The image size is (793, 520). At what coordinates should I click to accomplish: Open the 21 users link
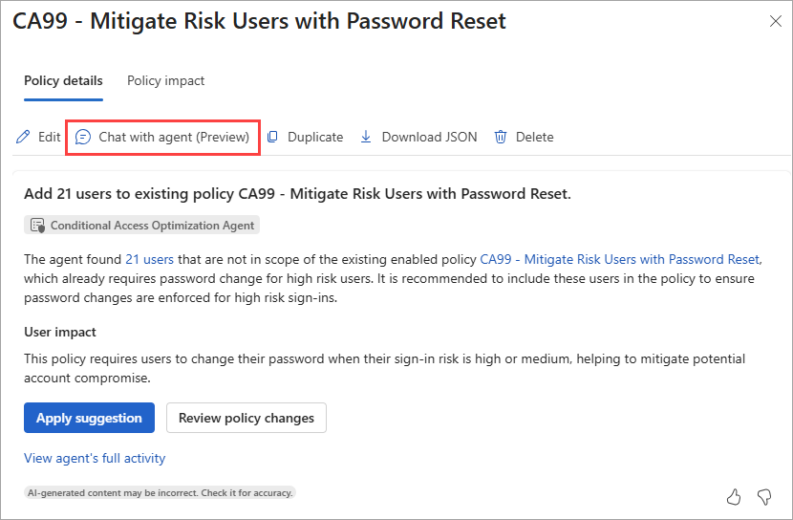click(x=149, y=259)
